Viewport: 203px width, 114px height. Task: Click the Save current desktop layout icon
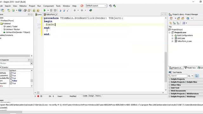tap(110, 6)
